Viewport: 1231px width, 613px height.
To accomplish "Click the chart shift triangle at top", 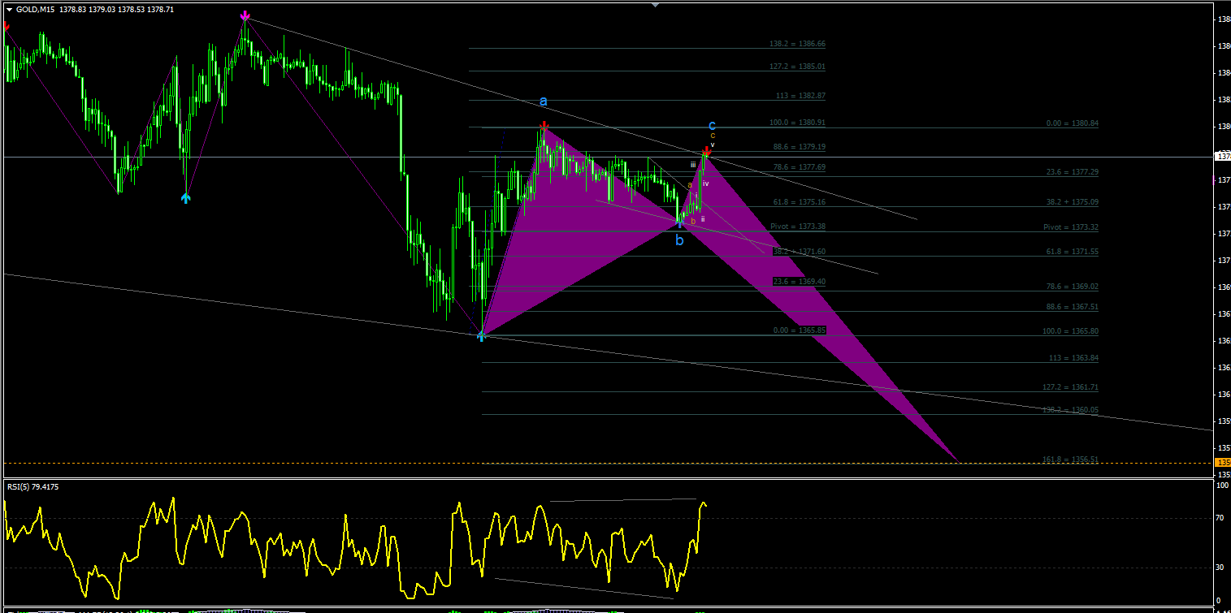I will (655, 5).
